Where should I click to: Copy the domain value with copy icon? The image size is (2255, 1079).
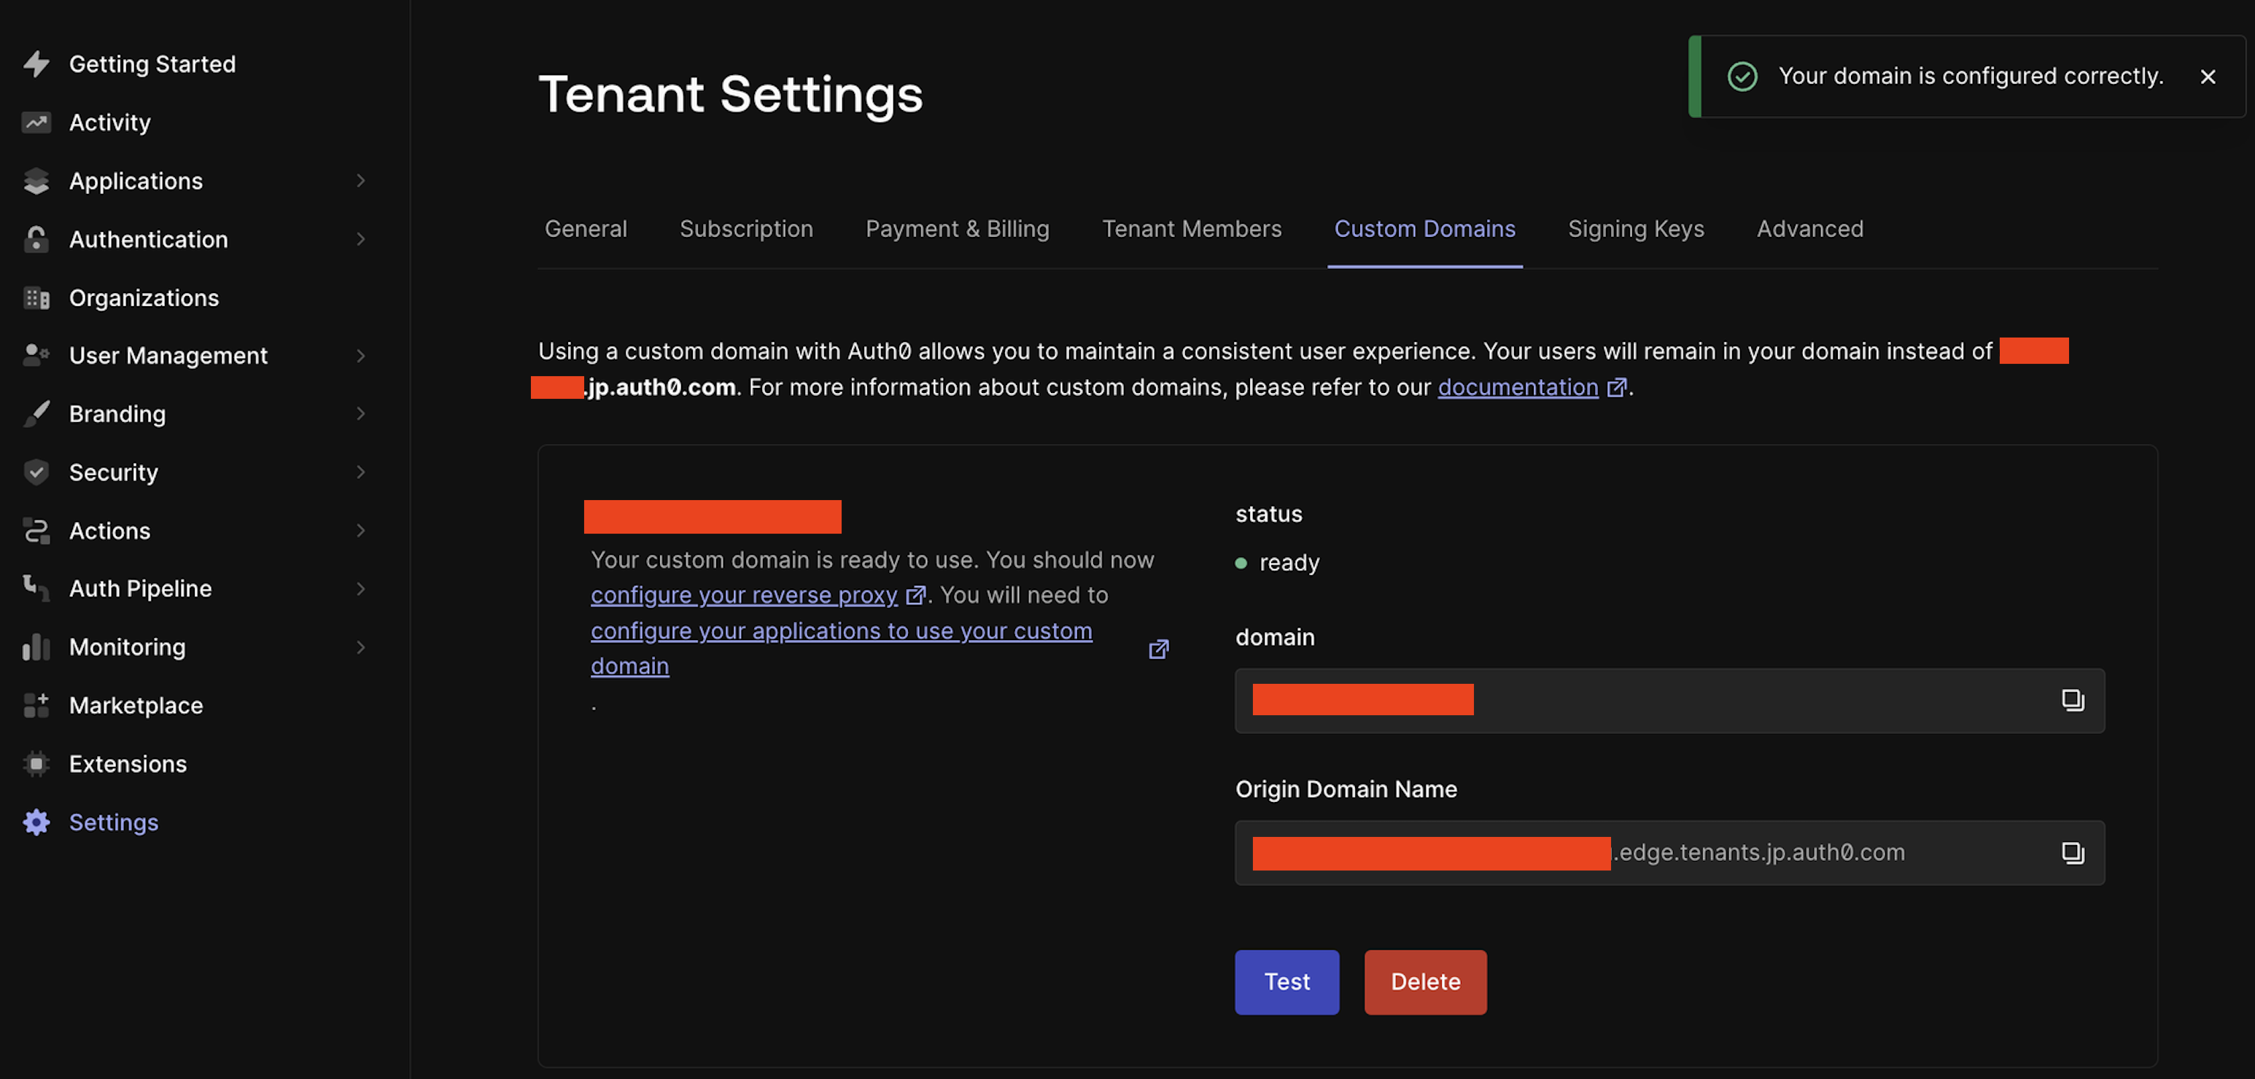[x=2072, y=700]
